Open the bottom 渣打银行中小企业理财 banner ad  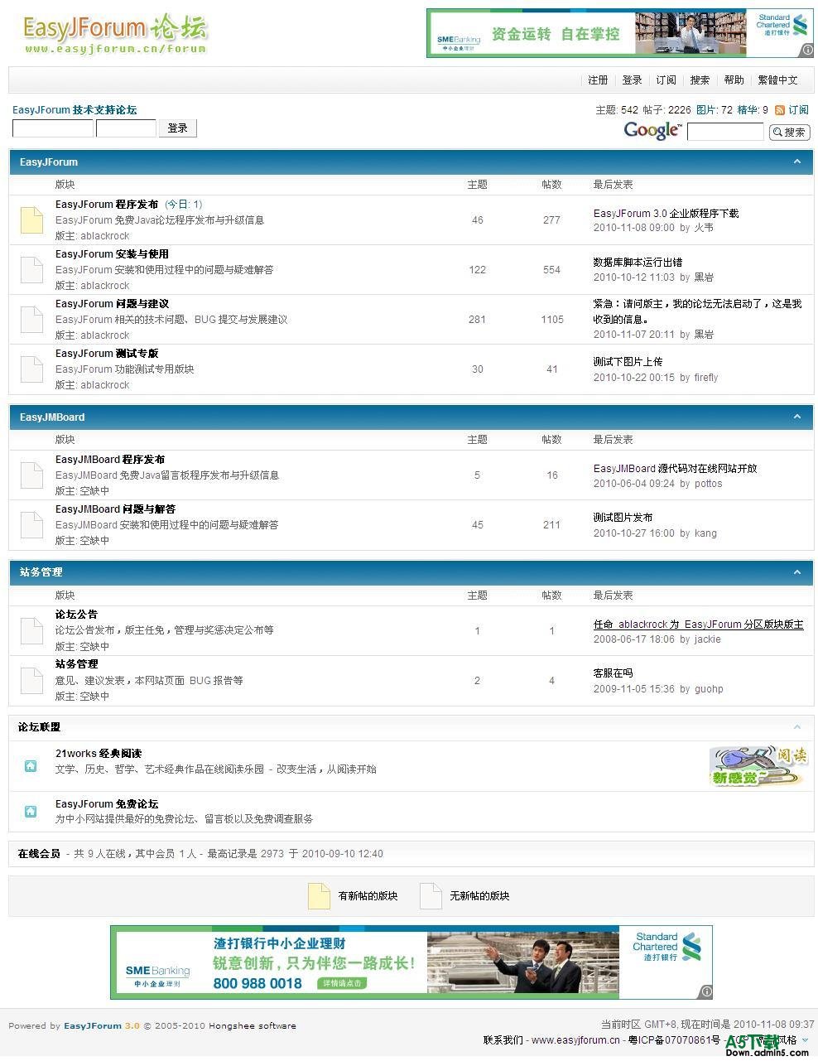pos(411,962)
